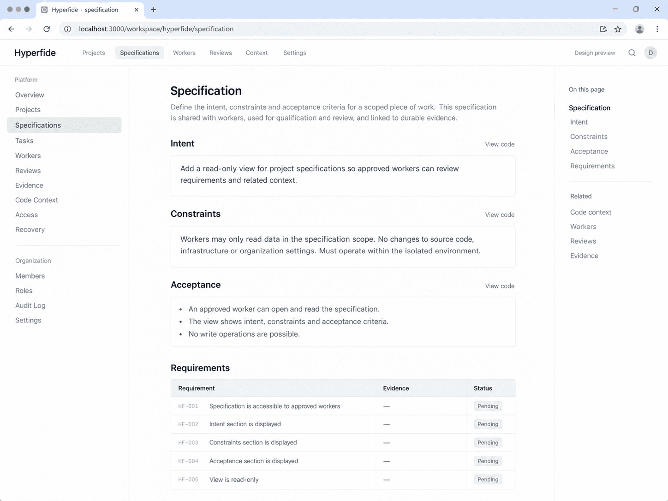Click "Intent section is displayed" requirement text
This screenshot has height=501, width=668.
pos(245,424)
